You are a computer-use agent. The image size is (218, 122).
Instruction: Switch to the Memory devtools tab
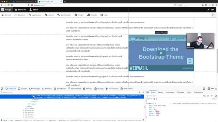(x=88, y=89)
